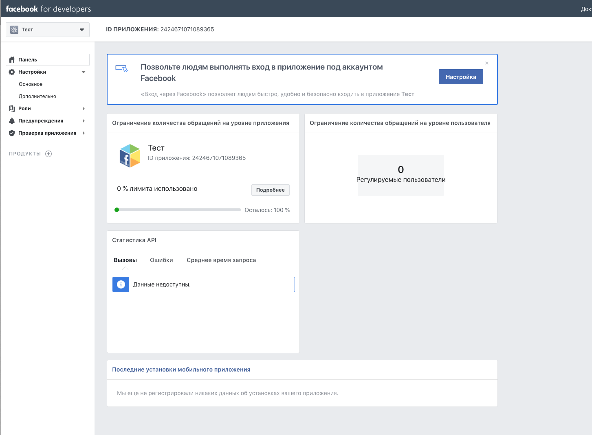This screenshot has height=435, width=592.
Task: Add a product with plus icon
Action: tap(48, 154)
